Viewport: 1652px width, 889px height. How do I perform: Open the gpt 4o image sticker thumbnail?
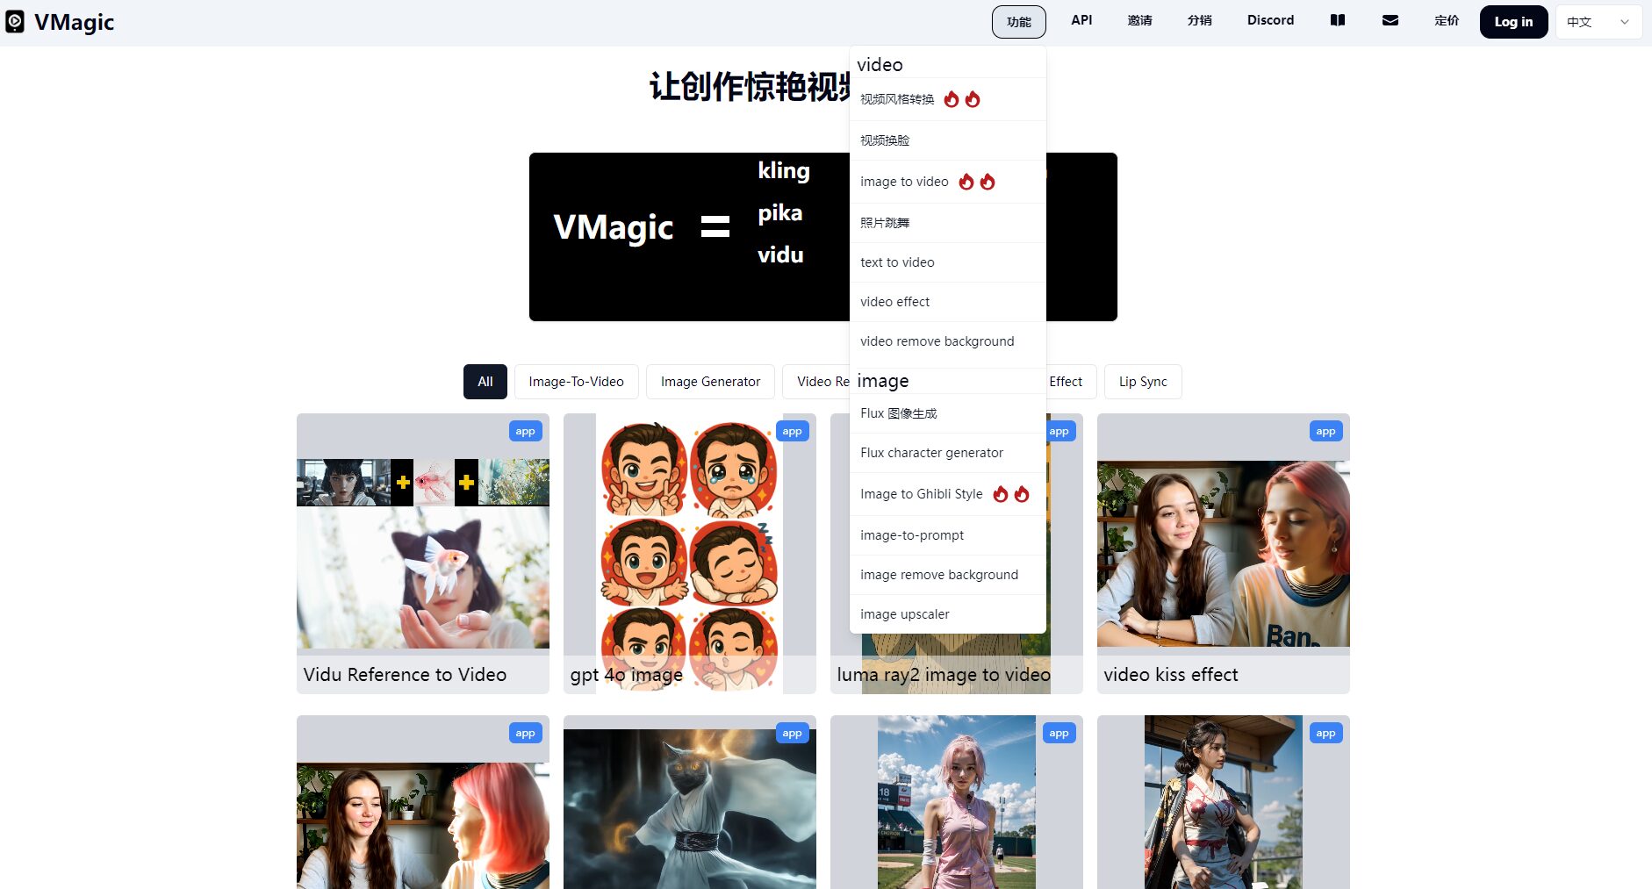click(690, 554)
